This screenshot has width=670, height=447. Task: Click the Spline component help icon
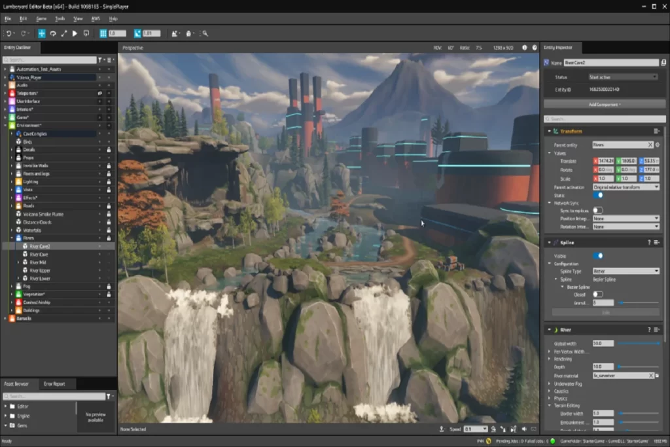pos(649,242)
